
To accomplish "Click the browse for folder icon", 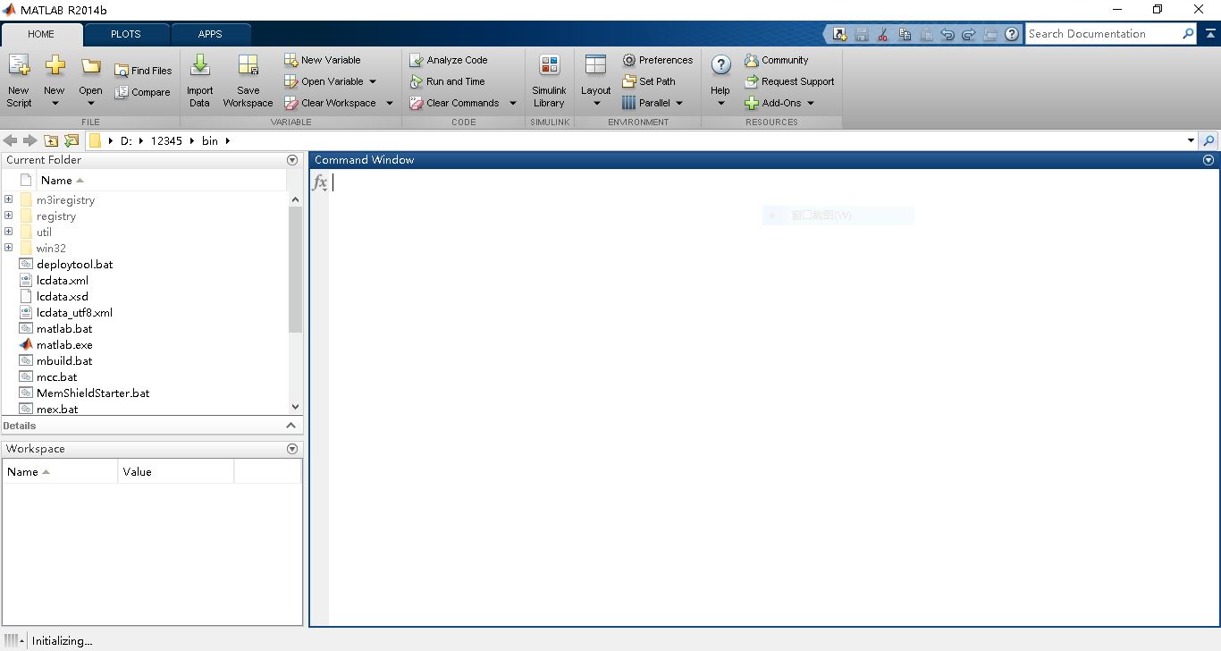I will point(72,140).
